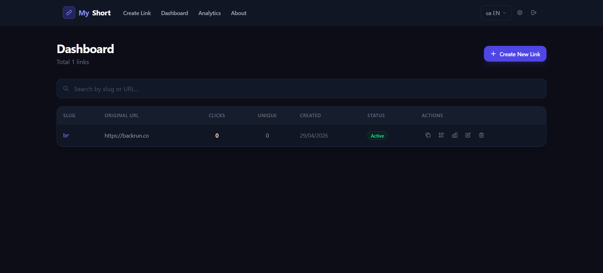
Task: Click the Dashboard page heading
Action: [85, 49]
